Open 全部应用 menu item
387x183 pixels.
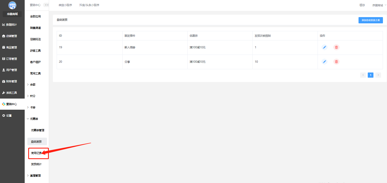[36, 17]
